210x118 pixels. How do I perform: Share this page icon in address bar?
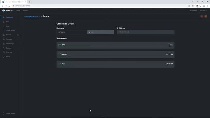189,6
